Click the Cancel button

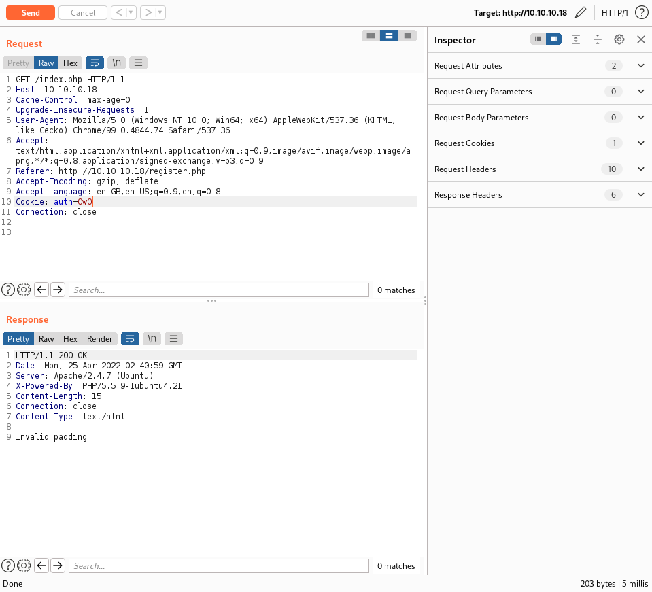[x=83, y=13]
